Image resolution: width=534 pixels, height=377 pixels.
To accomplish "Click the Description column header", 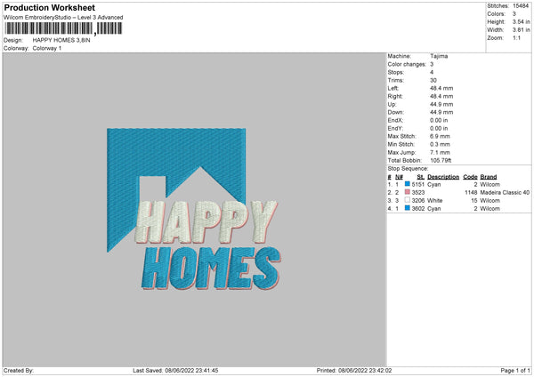I will [443, 177].
